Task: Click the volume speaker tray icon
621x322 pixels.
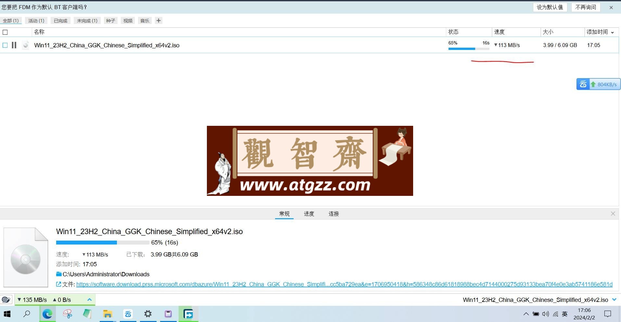Action: tap(546, 314)
